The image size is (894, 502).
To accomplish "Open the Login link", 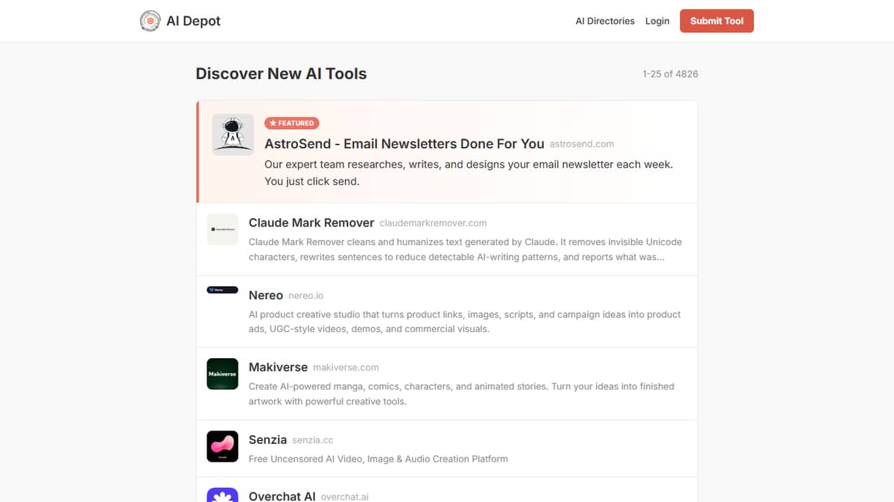I will pyautogui.click(x=657, y=21).
